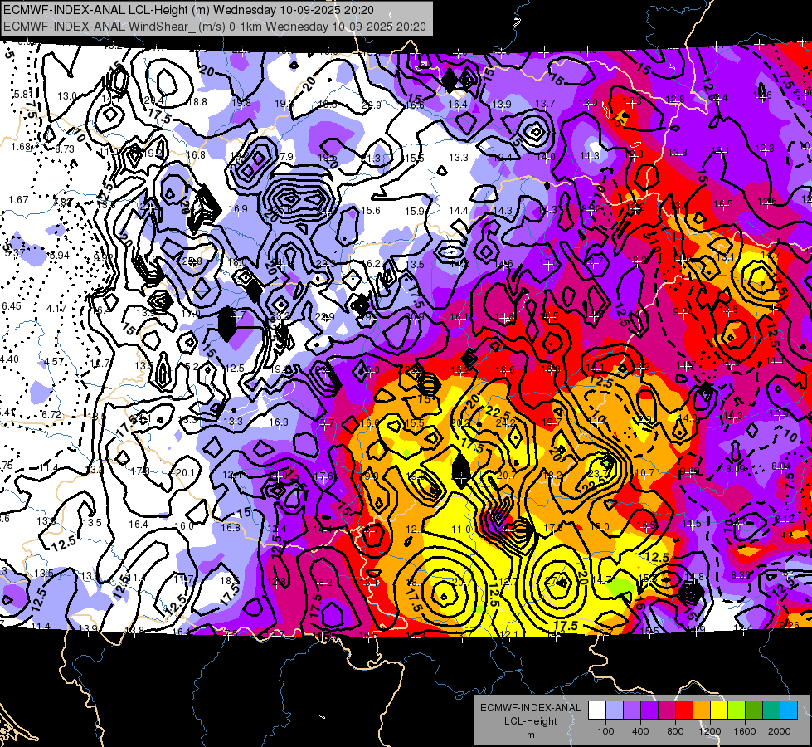Click the wind shear value 4.57

(54, 361)
